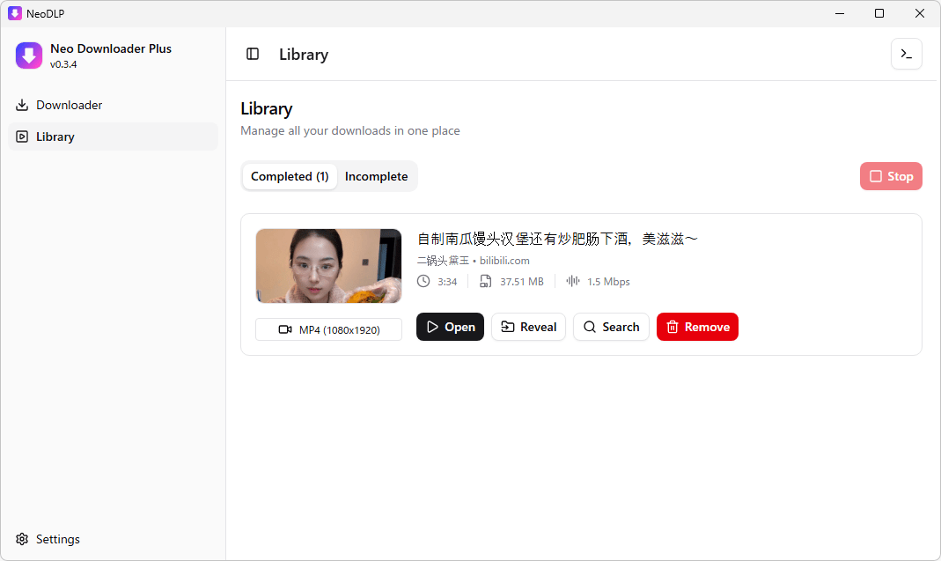
Task: Select Library in the sidebar
Action: (55, 137)
